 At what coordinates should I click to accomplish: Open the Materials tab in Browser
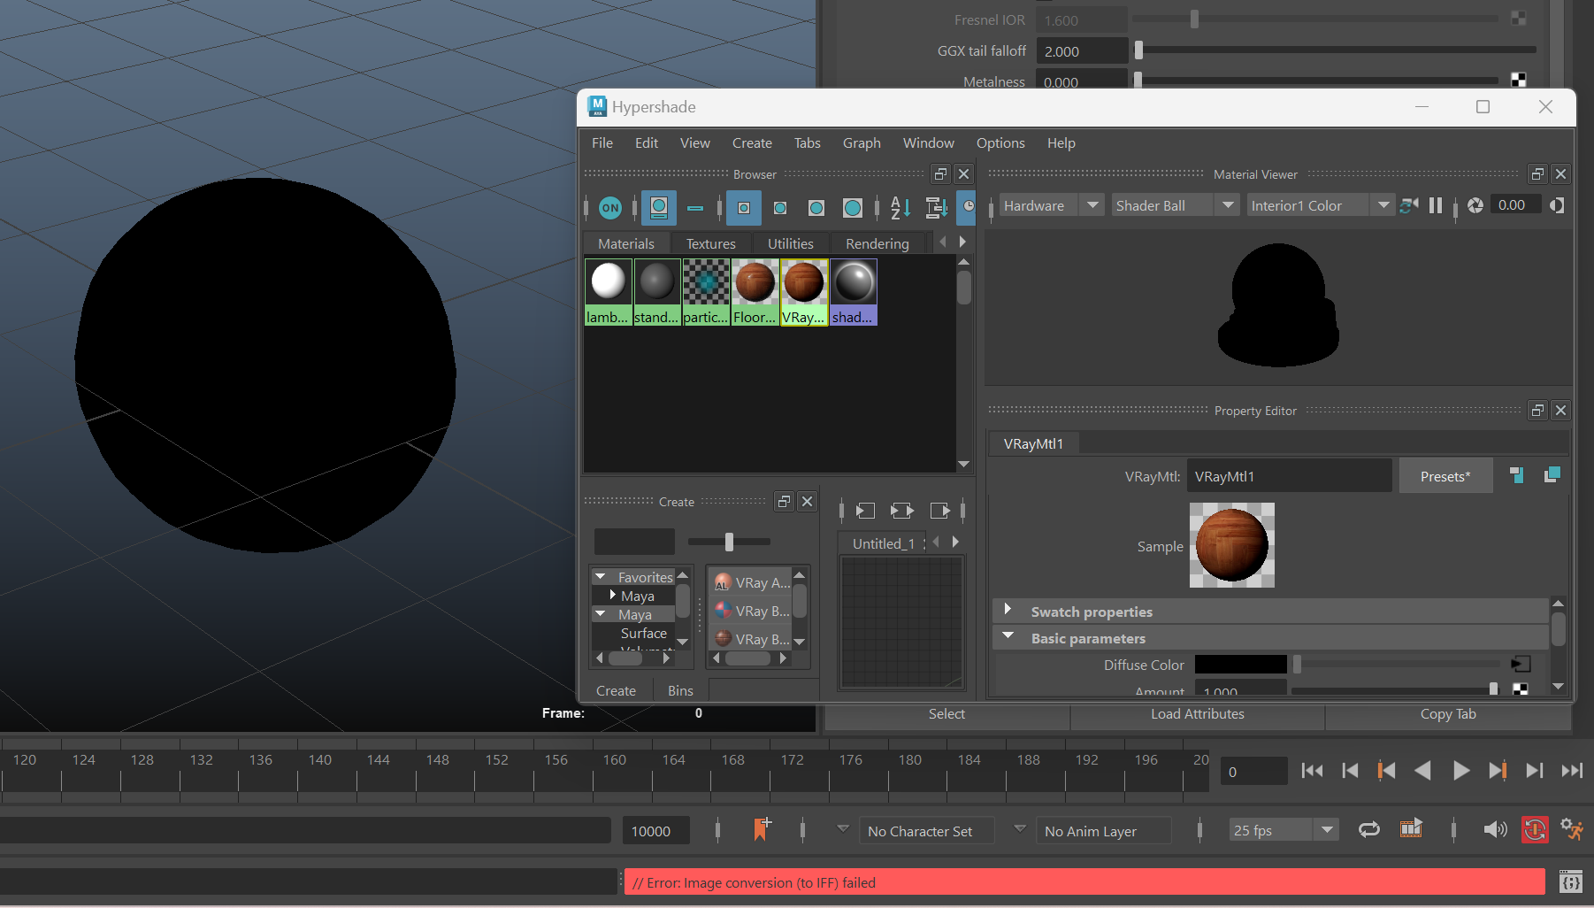point(626,243)
